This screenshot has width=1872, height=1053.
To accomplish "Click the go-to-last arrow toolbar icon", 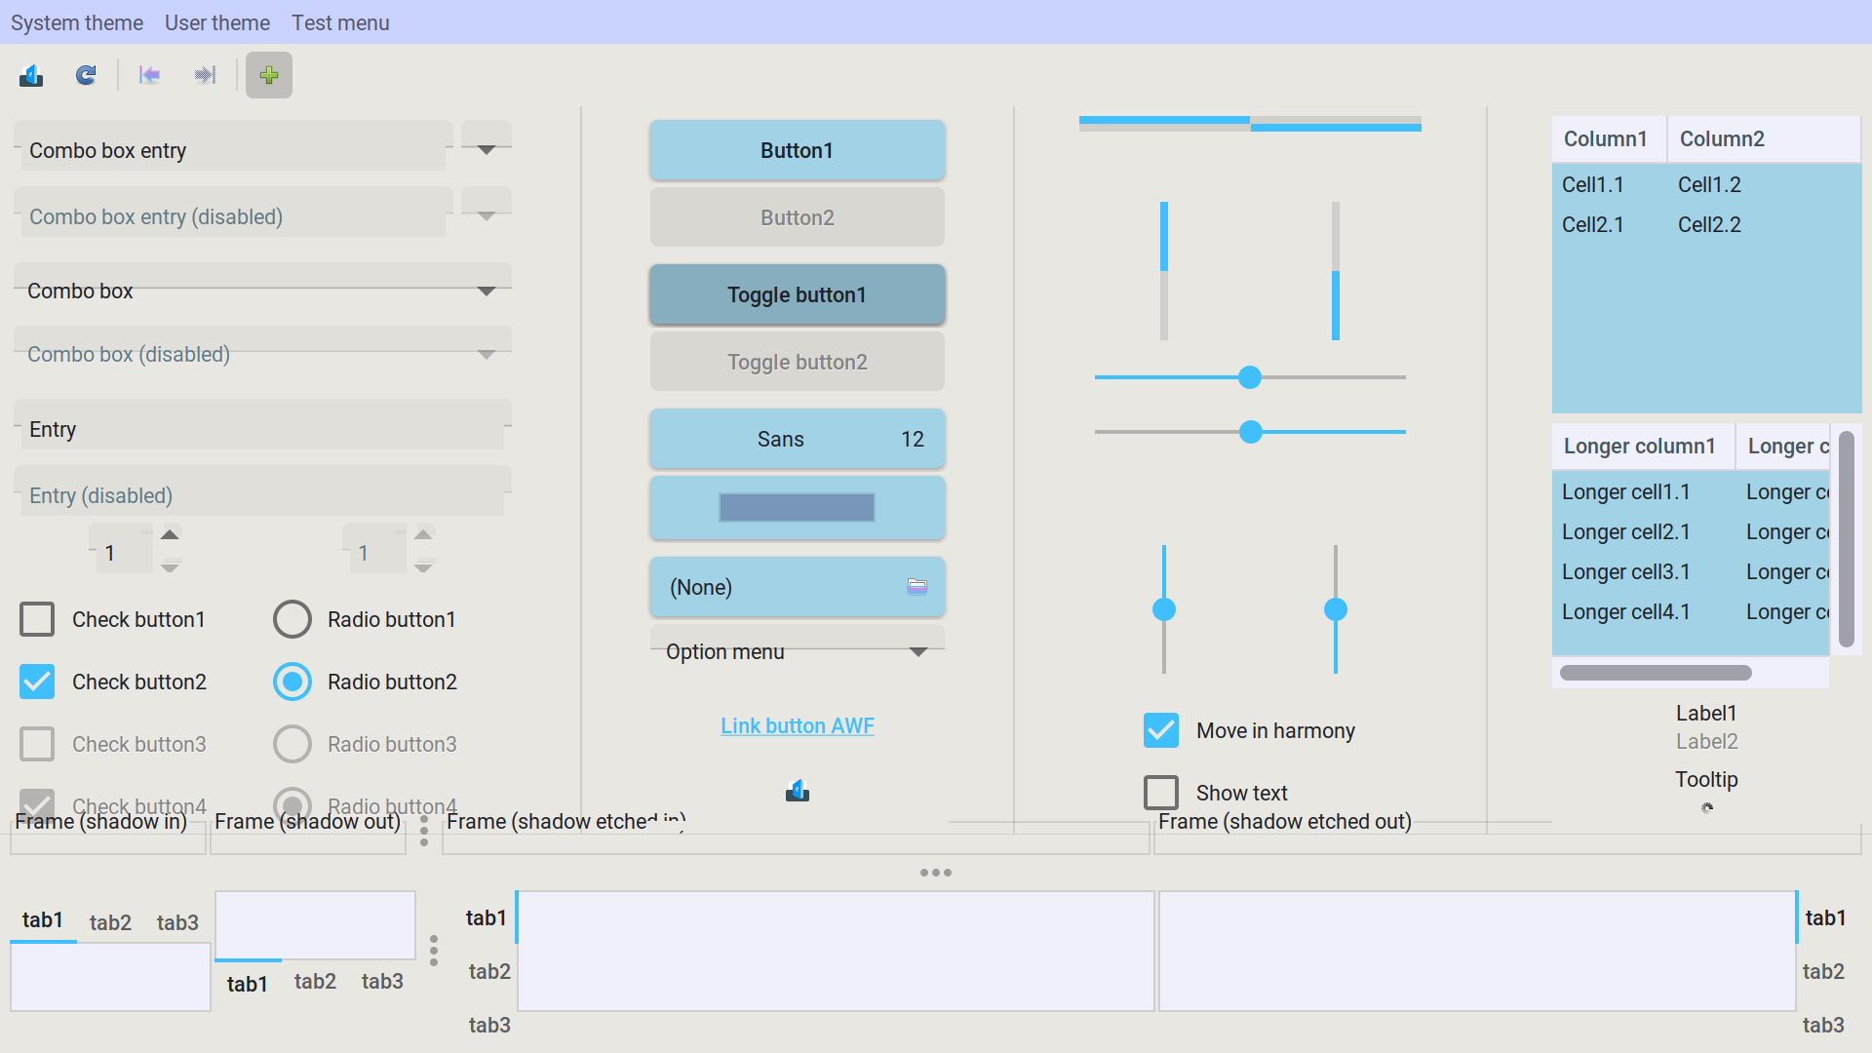I will (x=205, y=75).
